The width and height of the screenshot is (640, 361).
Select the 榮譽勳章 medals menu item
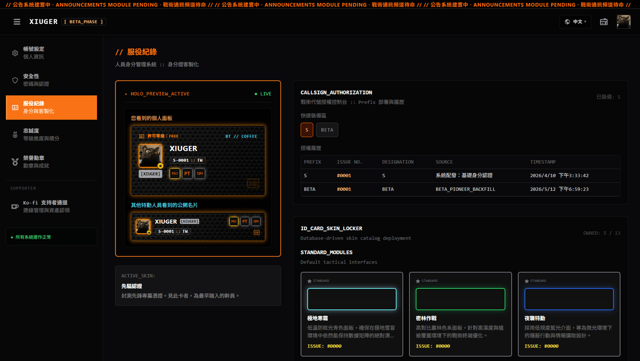point(51,162)
